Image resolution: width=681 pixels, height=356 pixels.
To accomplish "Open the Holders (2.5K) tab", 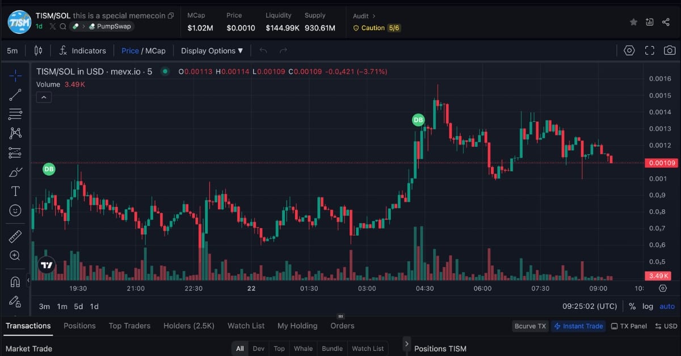I will pos(188,325).
